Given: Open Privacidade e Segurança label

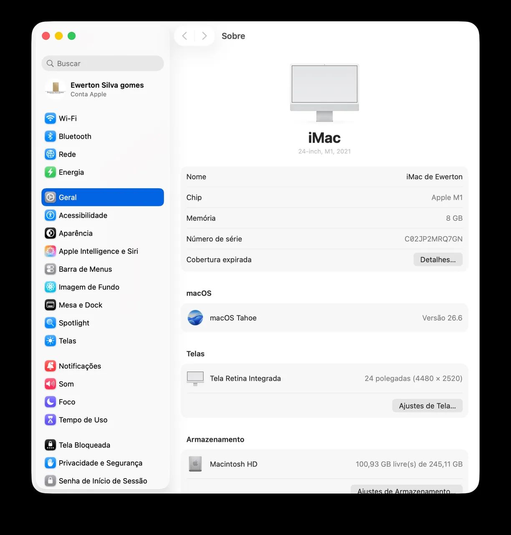Looking at the screenshot, I should [101, 463].
